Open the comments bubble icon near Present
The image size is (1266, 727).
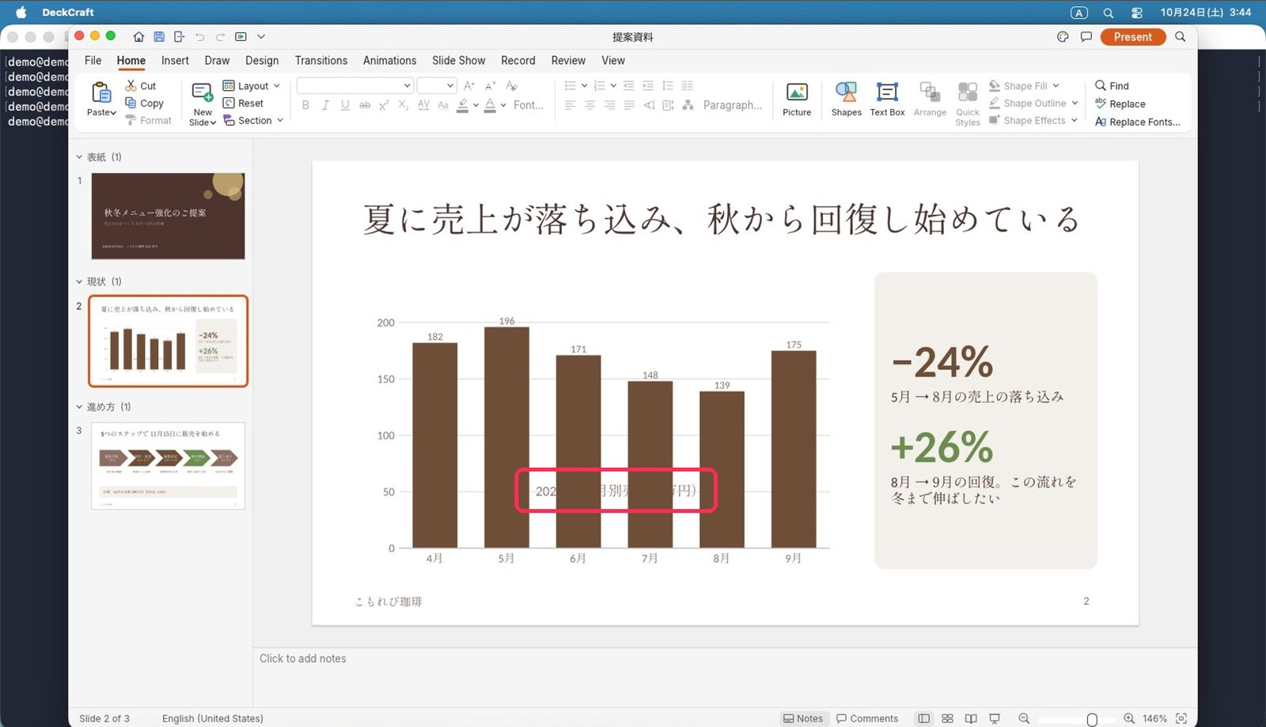pos(1086,36)
